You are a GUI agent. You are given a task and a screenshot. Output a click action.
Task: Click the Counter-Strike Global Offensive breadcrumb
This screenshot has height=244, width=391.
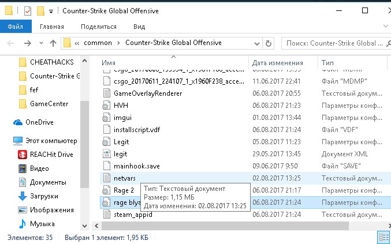pos(173,43)
